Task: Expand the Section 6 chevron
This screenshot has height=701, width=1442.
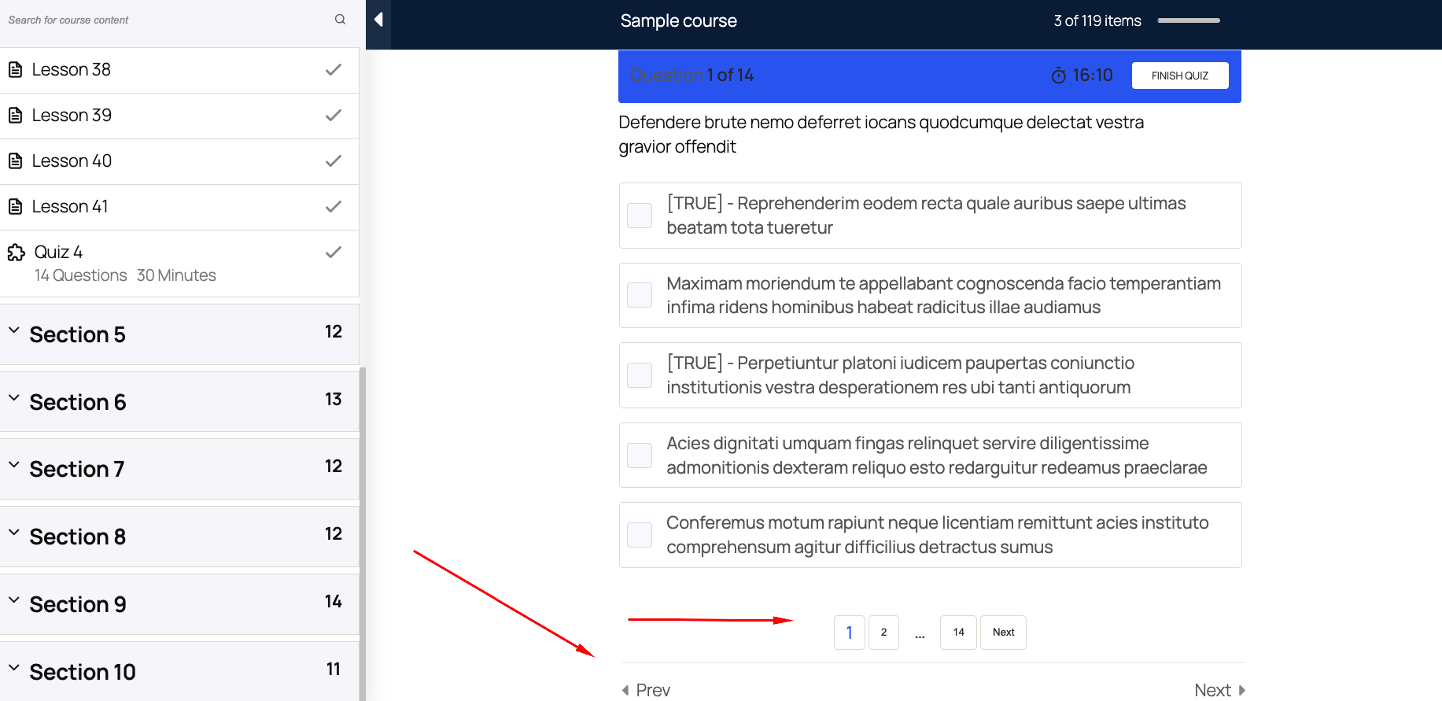Action: tap(14, 398)
